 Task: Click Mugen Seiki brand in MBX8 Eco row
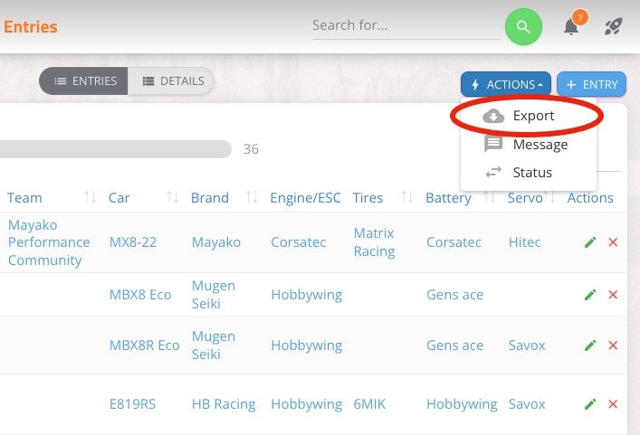click(x=214, y=294)
